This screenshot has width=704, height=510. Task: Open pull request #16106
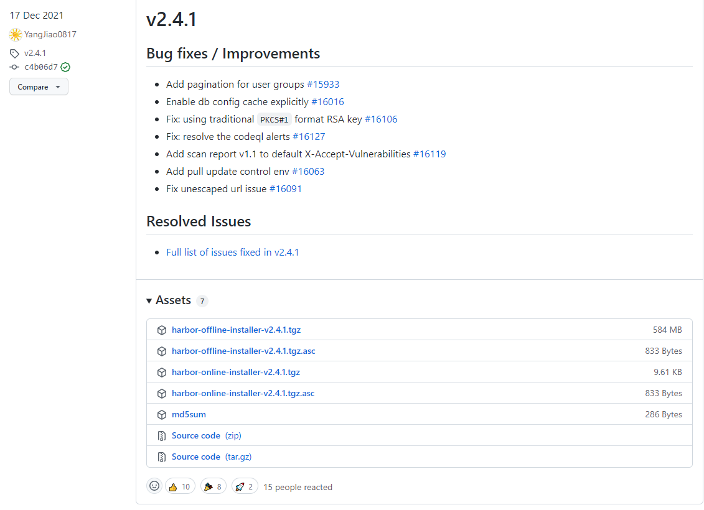(x=381, y=119)
